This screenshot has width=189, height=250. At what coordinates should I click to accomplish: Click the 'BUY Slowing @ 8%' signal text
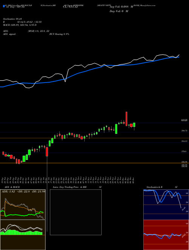(x=59, y=34)
